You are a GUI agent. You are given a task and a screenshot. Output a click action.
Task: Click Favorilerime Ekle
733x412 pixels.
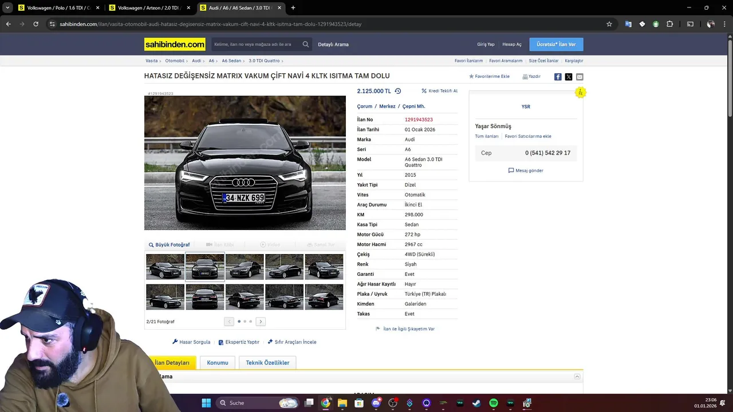[489, 76]
